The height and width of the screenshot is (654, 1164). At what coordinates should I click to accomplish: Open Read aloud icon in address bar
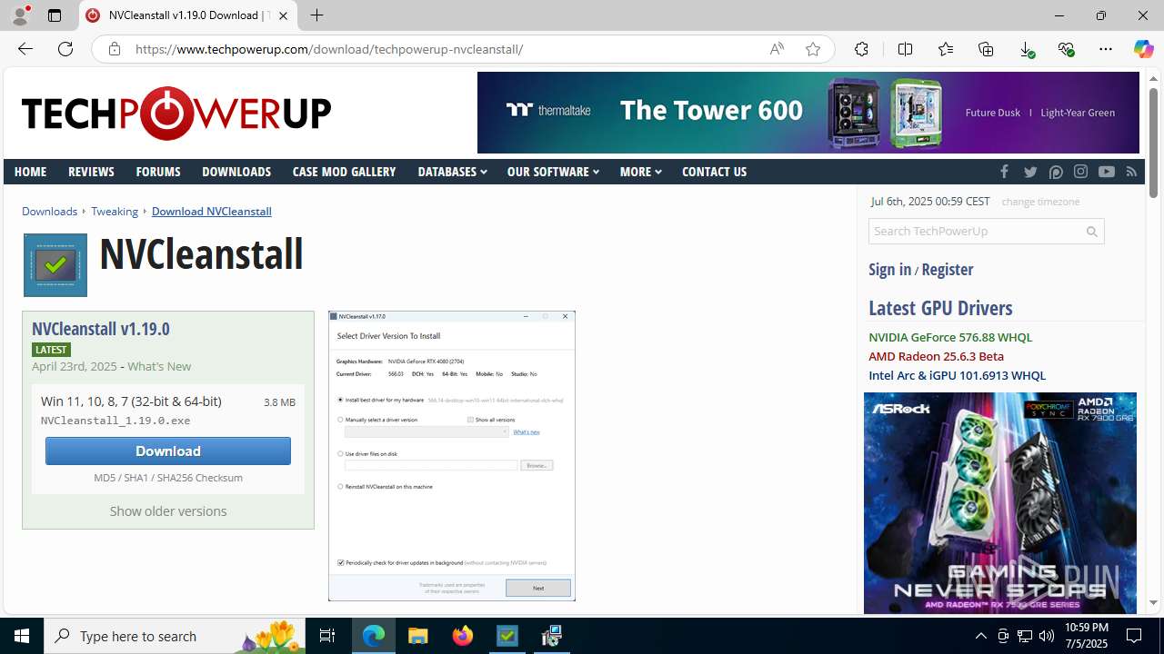[777, 49]
